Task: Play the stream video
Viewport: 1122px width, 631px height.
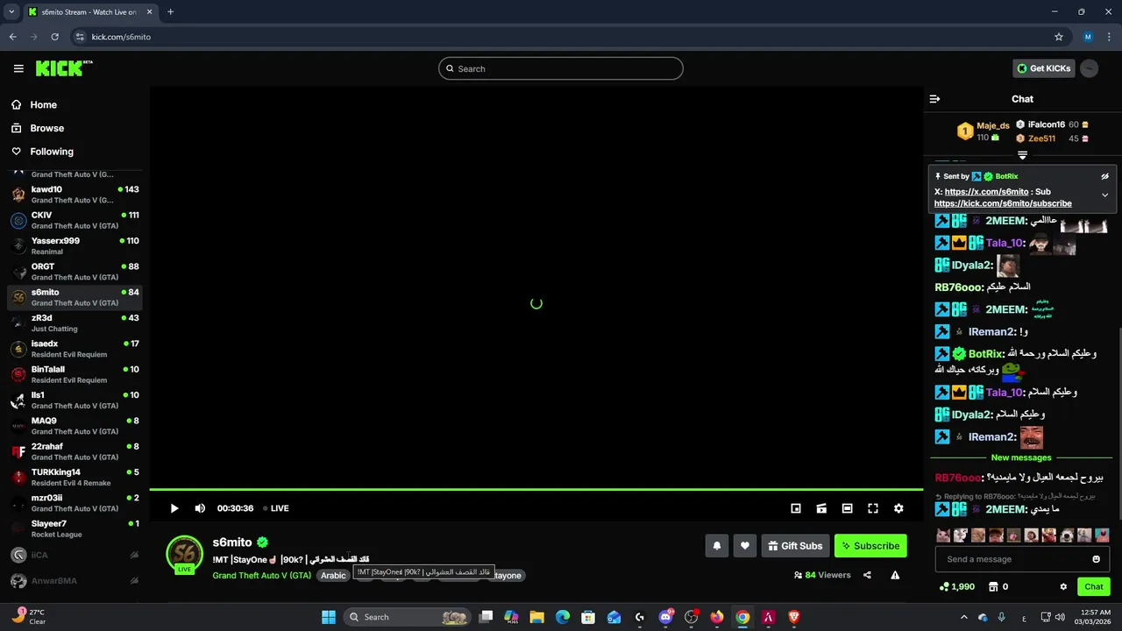Action: tap(174, 508)
